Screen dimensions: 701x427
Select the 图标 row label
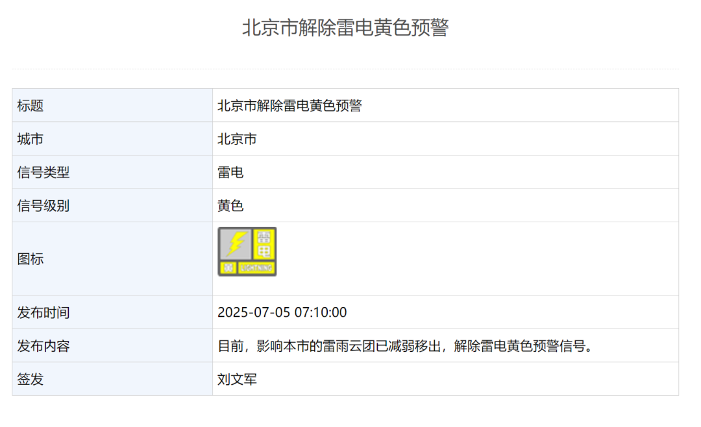pos(31,259)
